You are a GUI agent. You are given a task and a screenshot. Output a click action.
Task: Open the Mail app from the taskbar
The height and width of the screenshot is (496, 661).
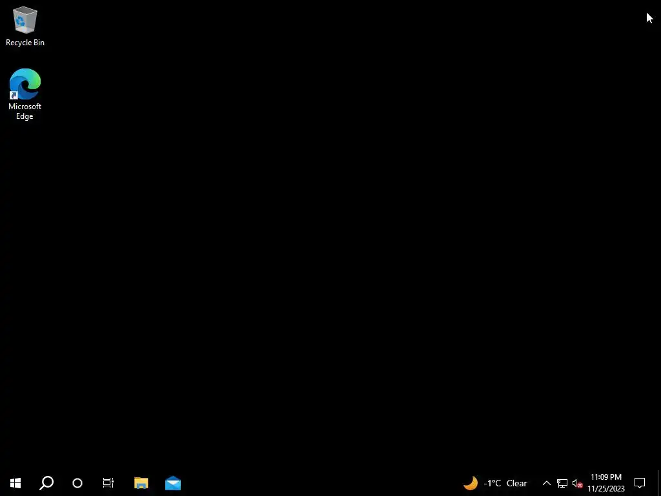click(x=173, y=483)
